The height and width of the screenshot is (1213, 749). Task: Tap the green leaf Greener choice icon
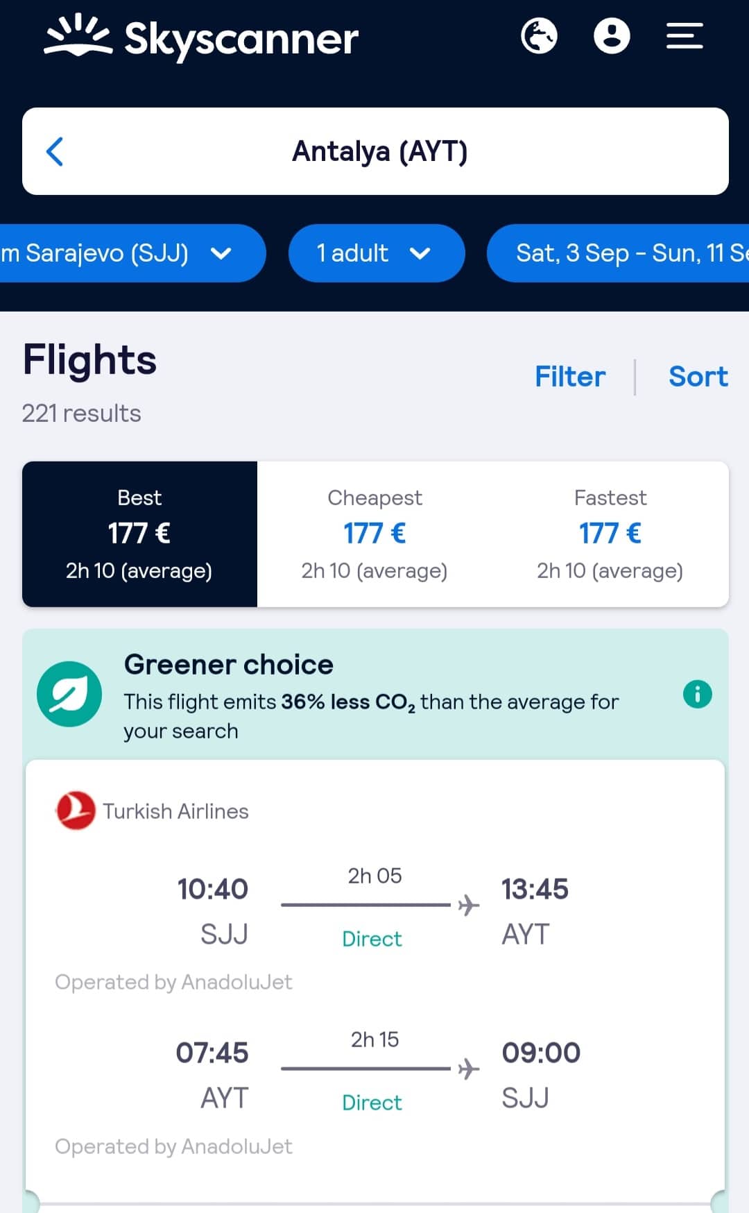click(x=69, y=694)
